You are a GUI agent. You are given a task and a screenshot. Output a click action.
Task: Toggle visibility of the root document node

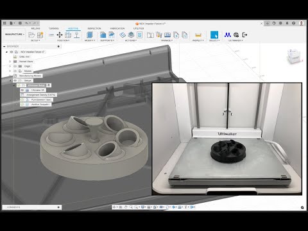point(12,52)
